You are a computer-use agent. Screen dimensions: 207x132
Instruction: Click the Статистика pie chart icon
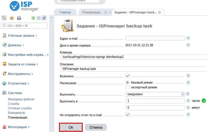[4, 83]
